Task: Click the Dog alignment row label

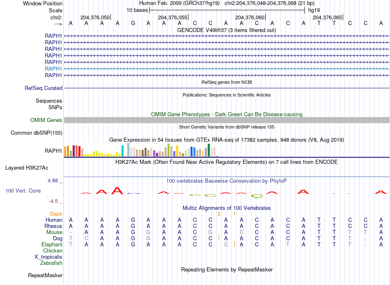Action: coord(57,239)
